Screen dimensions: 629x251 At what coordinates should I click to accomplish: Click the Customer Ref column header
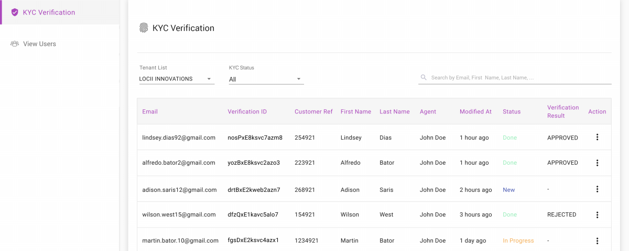point(313,111)
